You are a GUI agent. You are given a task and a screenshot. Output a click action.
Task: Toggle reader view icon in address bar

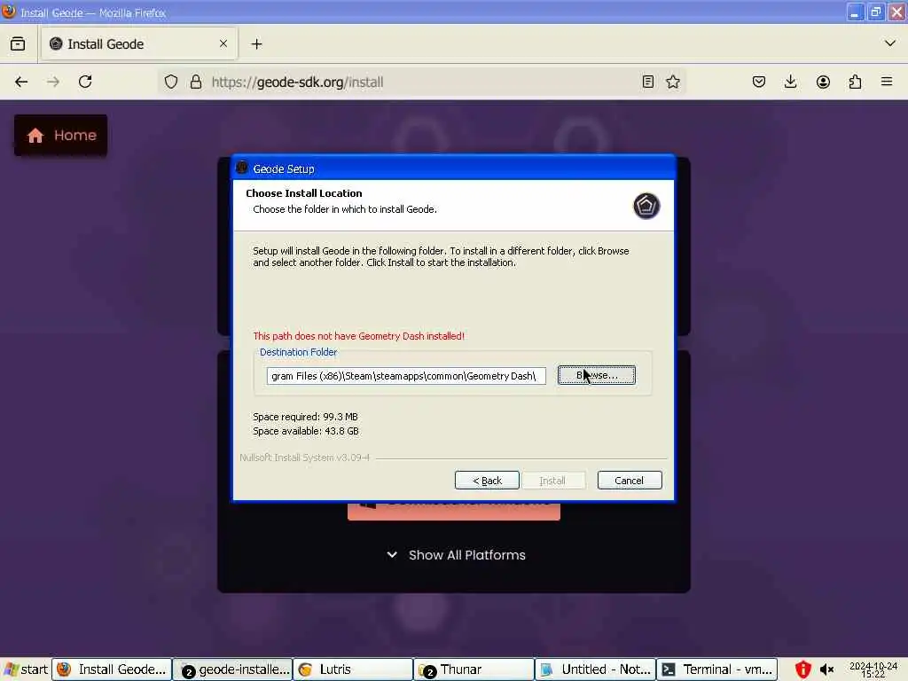click(648, 82)
